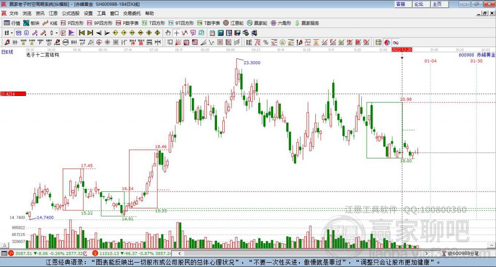Open the 六角形 tool

pyautogui.click(x=281, y=23)
